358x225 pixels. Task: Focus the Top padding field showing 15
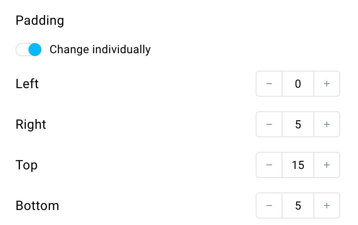298,165
